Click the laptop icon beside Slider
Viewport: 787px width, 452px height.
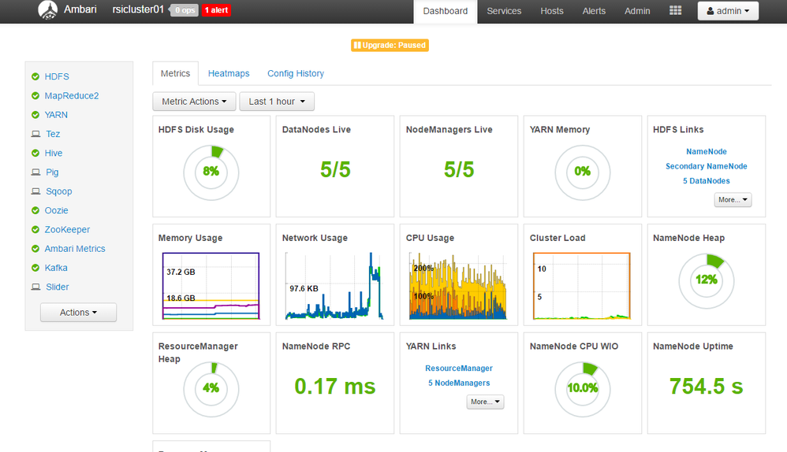coord(35,287)
